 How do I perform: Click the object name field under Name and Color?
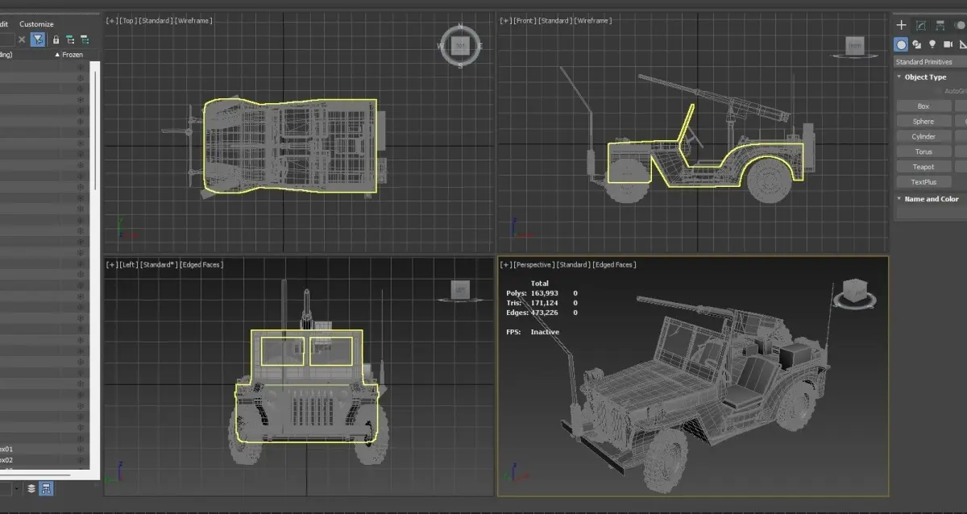tap(932, 213)
